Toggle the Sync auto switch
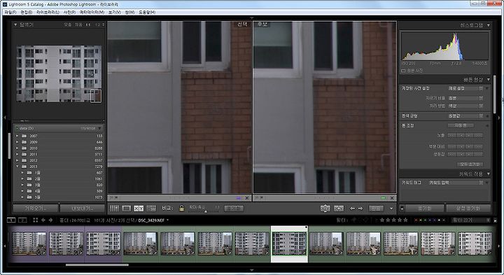504x275 pixels. pyautogui.click(x=402, y=209)
